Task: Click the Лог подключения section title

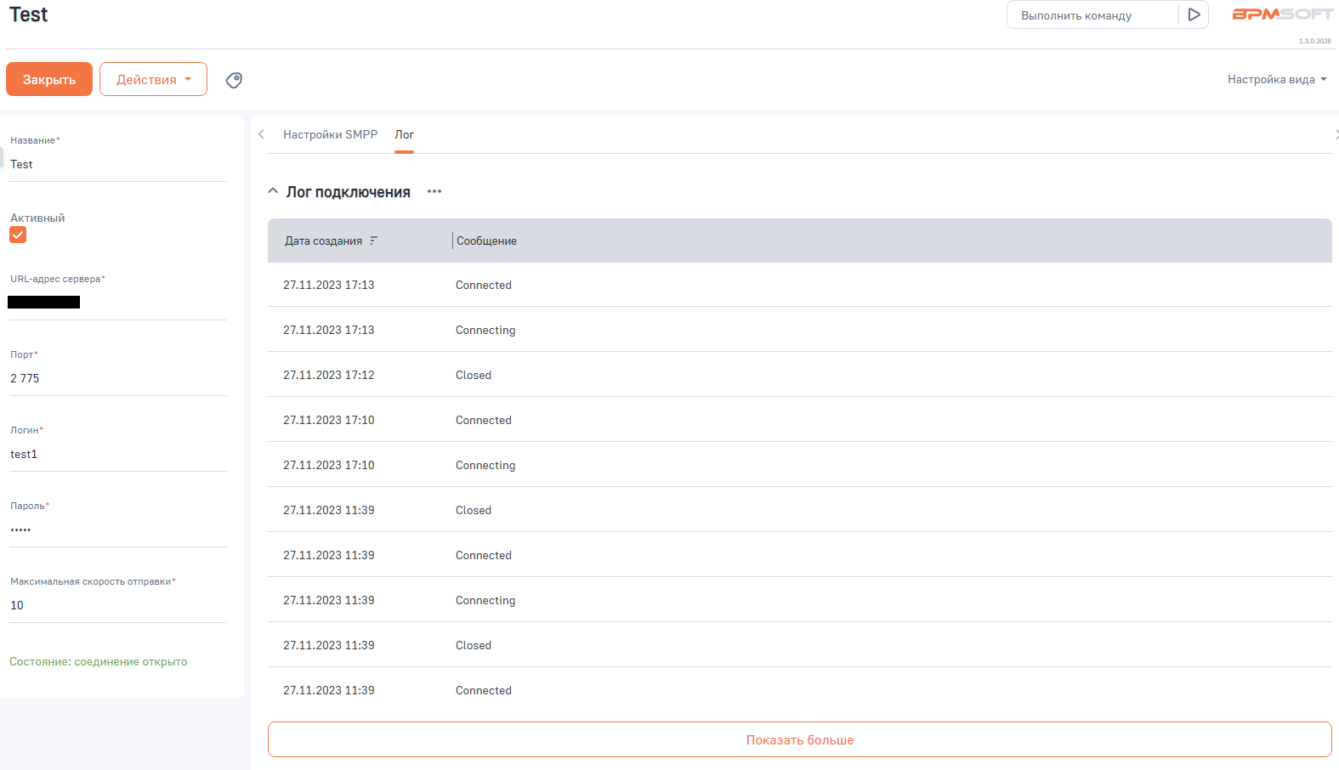Action: click(x=348, y=192)
